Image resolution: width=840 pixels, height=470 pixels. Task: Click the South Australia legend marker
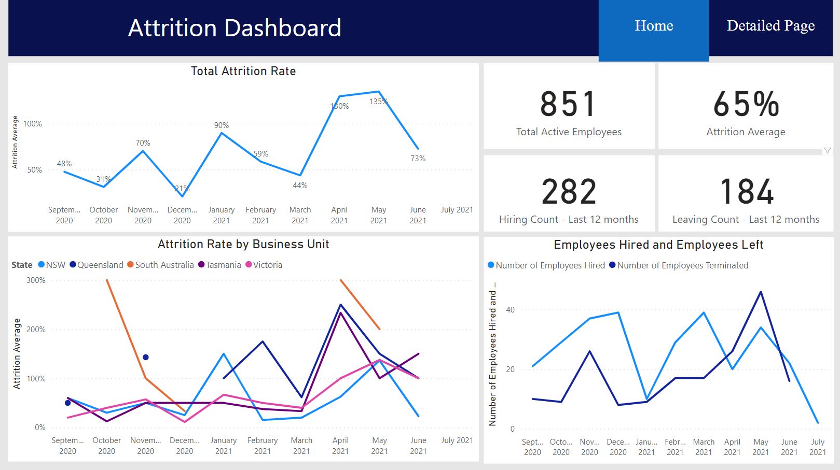click(131, 265)
